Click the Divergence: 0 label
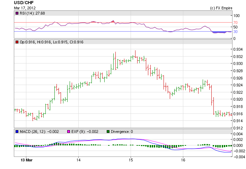 (122, 132)
